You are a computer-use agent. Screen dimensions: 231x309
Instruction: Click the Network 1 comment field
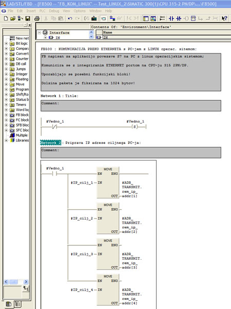pos(131,106)
